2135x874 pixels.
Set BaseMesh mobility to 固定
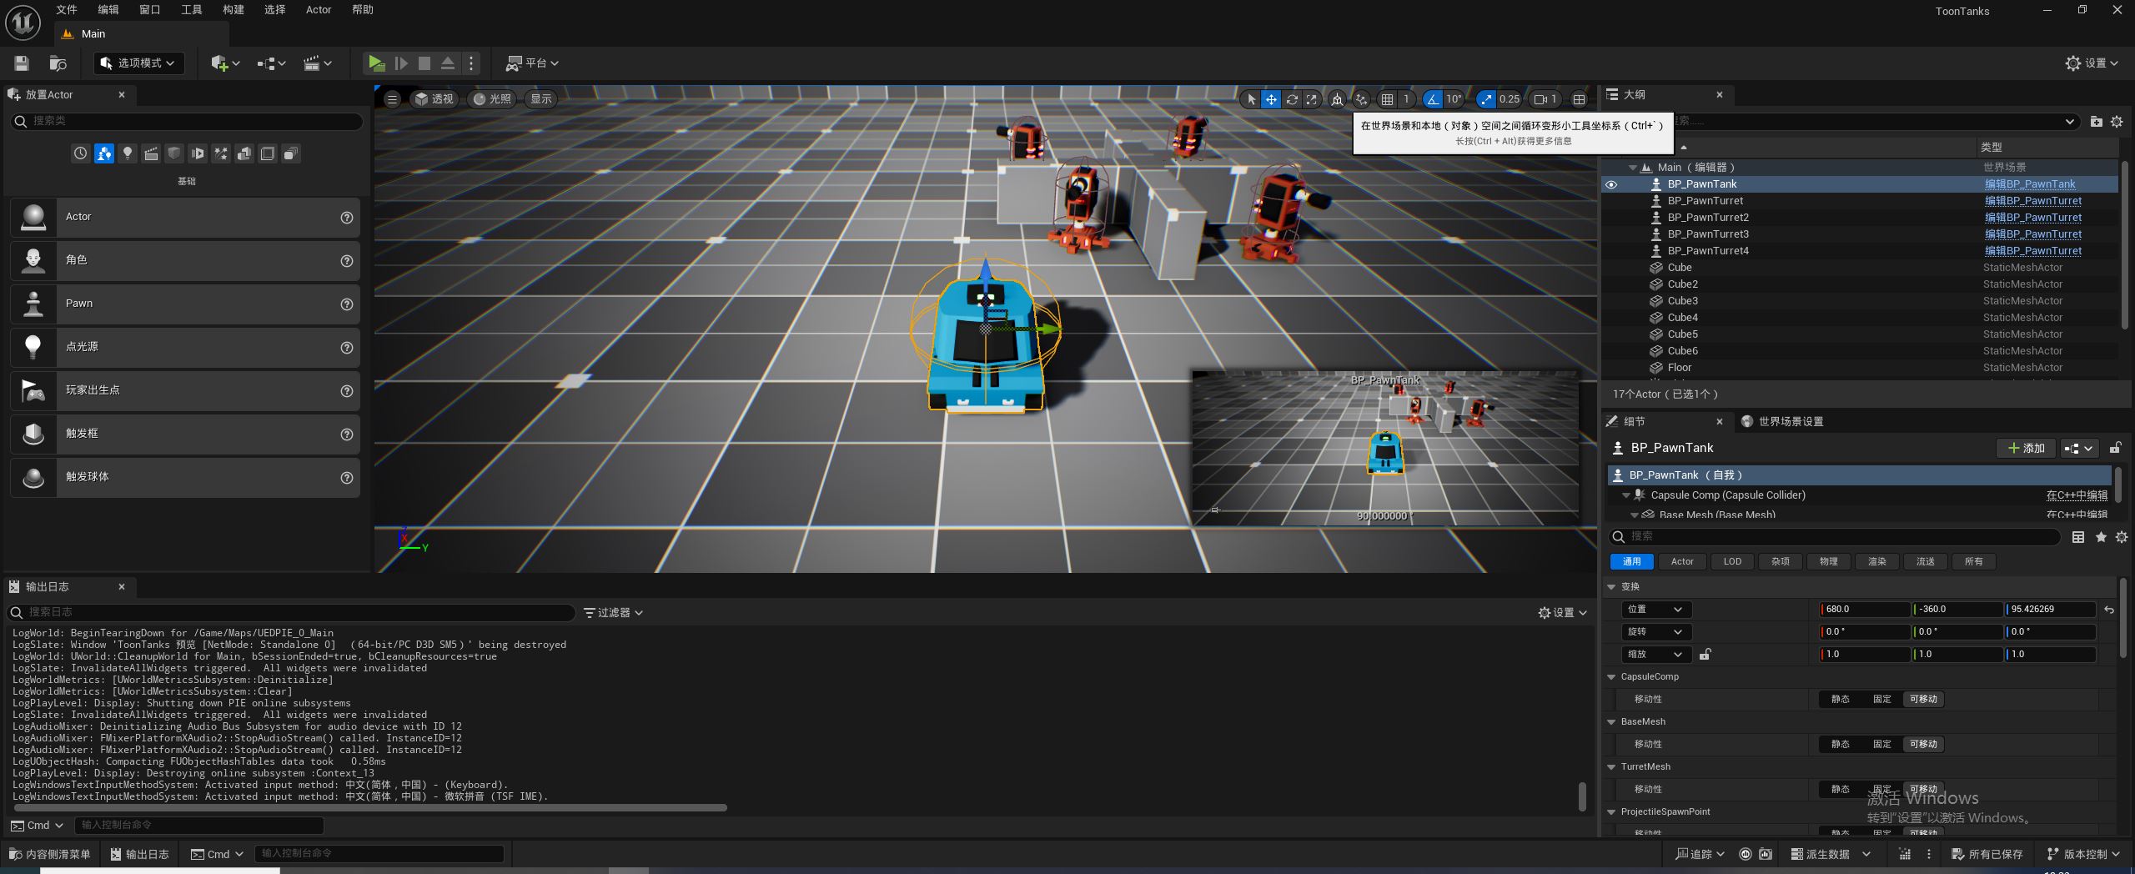pyautogui.click(x=1882, y=745)
